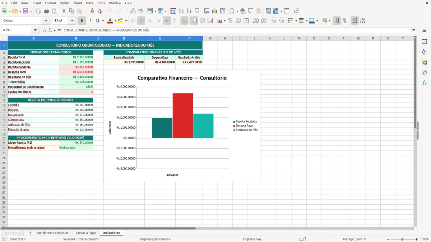This screenshot has height=242, width=431.
Task: Click the Copy icon
Action: click(x=72, y=11)
